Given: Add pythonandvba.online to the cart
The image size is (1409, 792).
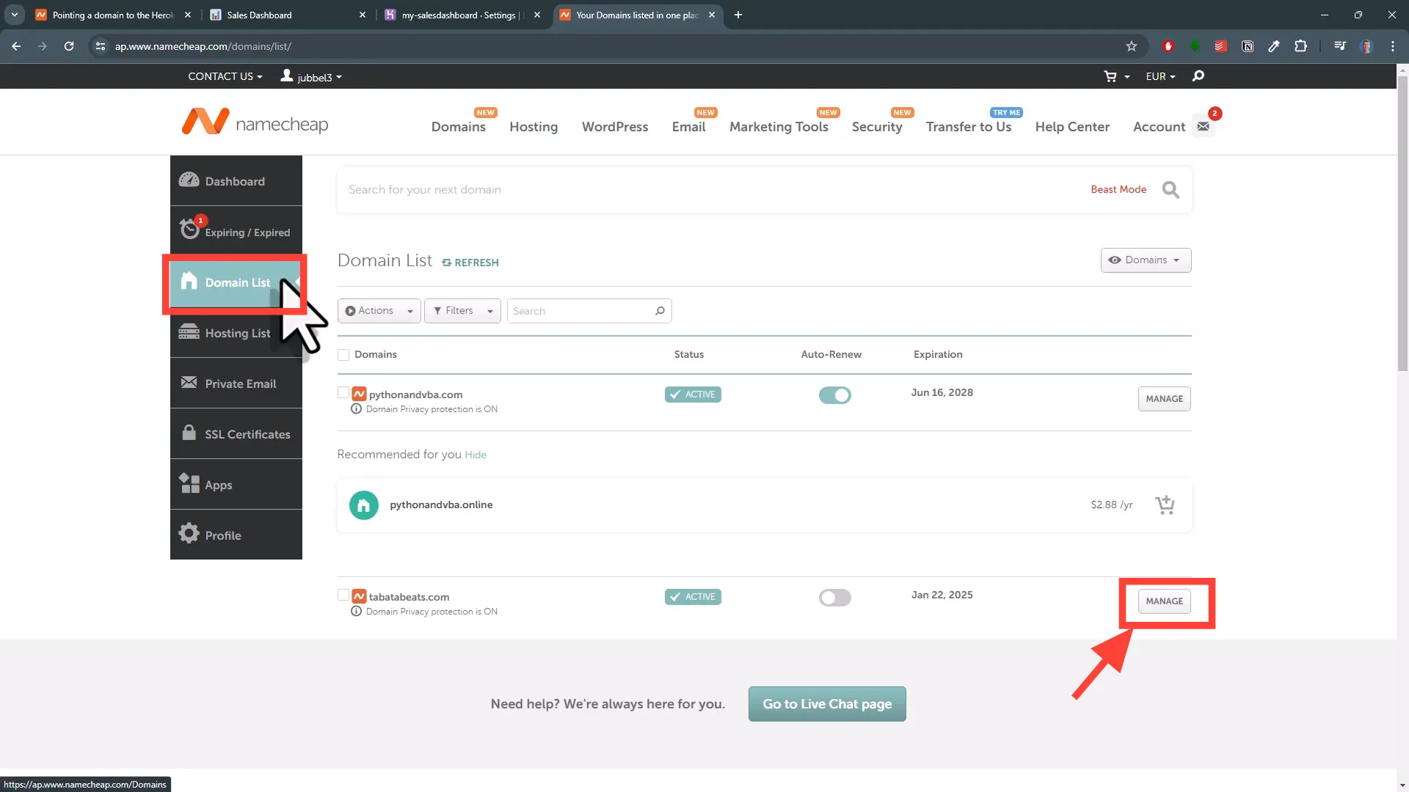Looking at the screenshot, I should click(x=1165, y=505).
